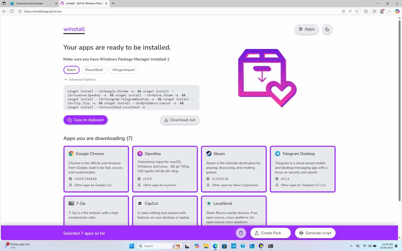Image resolution: width=402 pixels, height=251 pixels.
Task: Expand the Advanced Options section
Action: 80,79
